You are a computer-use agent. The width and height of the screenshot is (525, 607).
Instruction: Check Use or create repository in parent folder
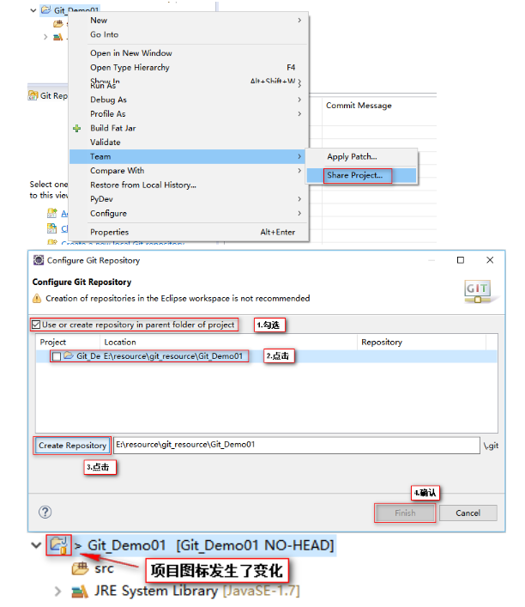(36, 325)
